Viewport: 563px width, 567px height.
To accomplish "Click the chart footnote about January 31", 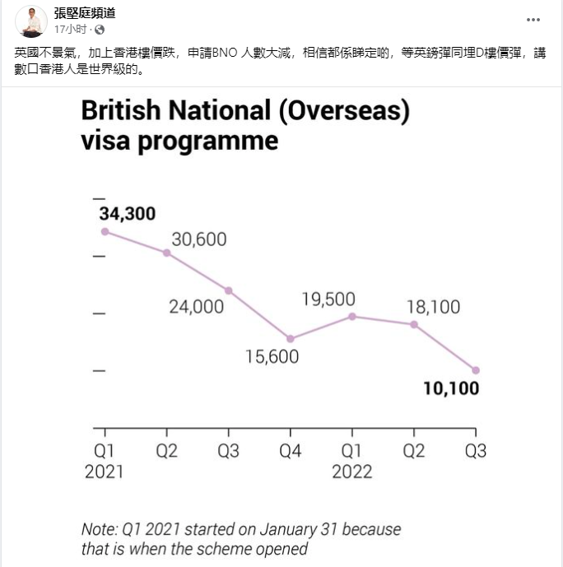I will [x=240, y=538].
